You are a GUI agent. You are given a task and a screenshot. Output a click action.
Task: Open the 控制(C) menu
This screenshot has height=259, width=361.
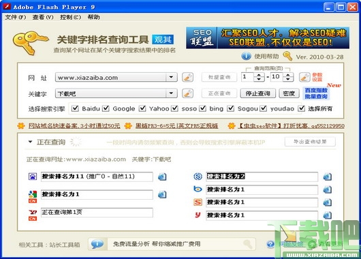point(71,17)
